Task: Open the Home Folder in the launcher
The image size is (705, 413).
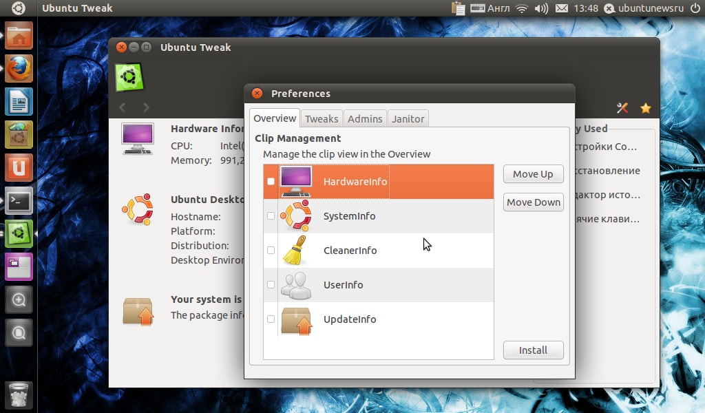Action: (x=19, y=36)
